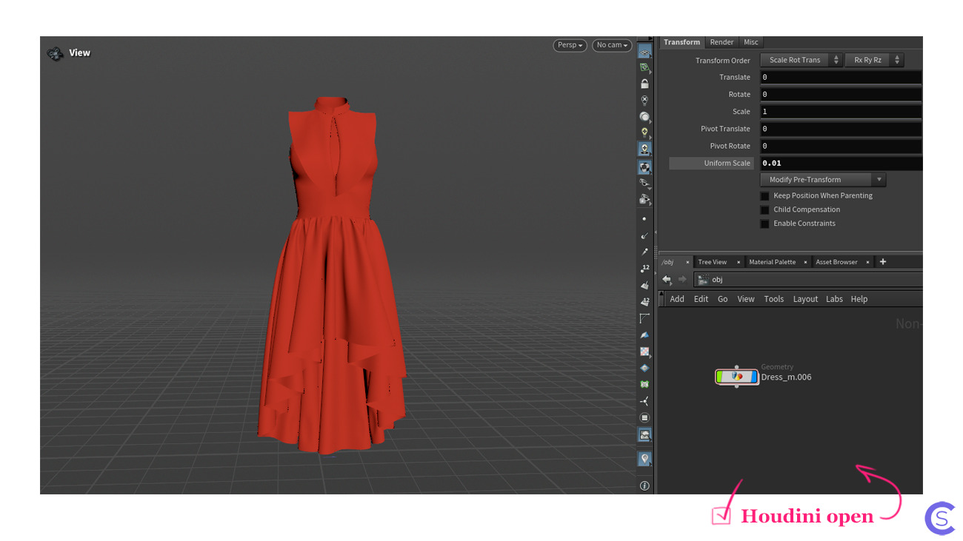The height and width of the screenshot is (541, 963).
Task: Open network editor View menu
Action: (746, 299)
